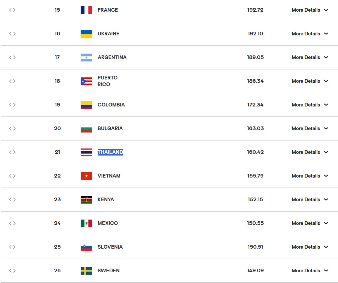
Task: Expand More Details chevron for Bulgaria
Action: point(326,128)
